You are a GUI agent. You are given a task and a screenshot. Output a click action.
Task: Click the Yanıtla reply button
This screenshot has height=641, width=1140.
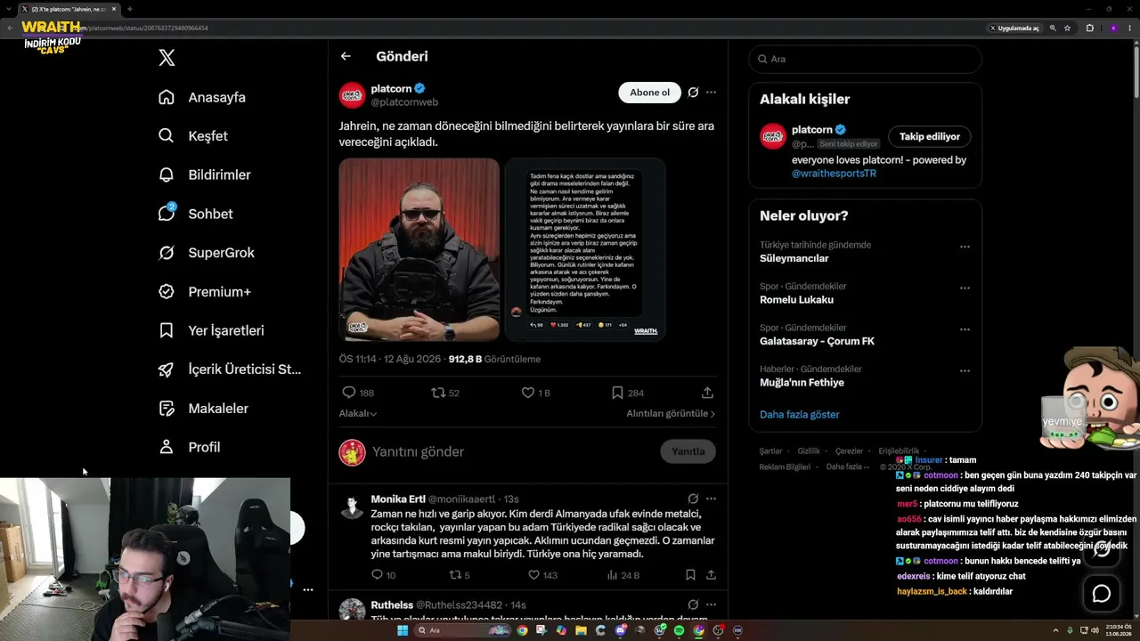click(688, 451)
